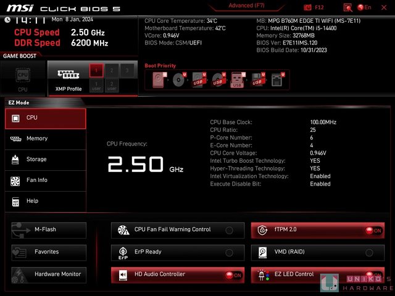Turn off HD Audio Controller
Viewport: 395px width, 296px height.
[233, 275]
